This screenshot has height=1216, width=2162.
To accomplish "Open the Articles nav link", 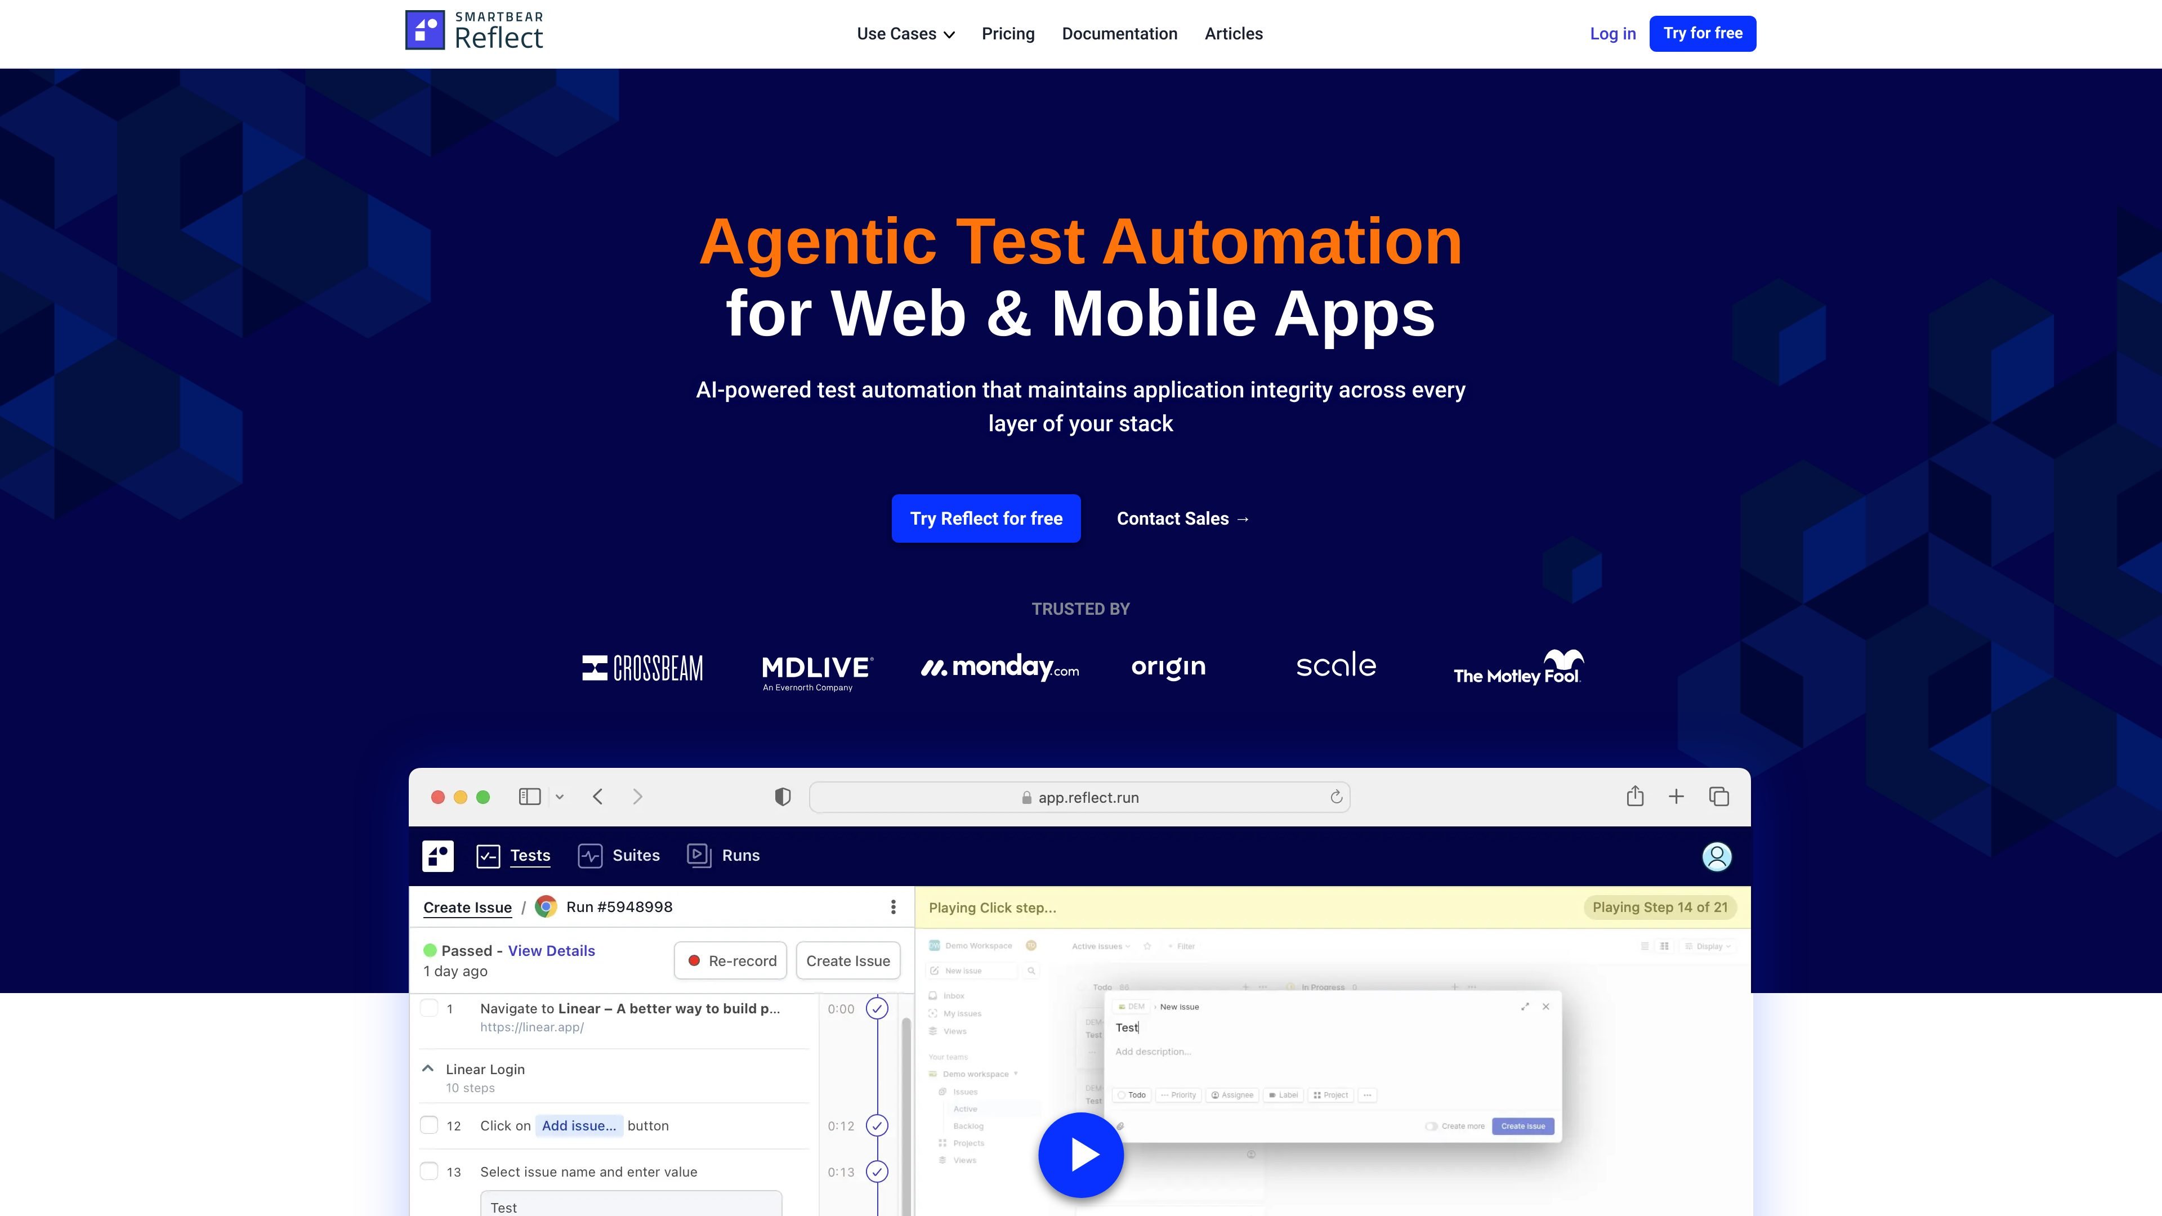I will pyautogui.click(x=1234, y=34).
